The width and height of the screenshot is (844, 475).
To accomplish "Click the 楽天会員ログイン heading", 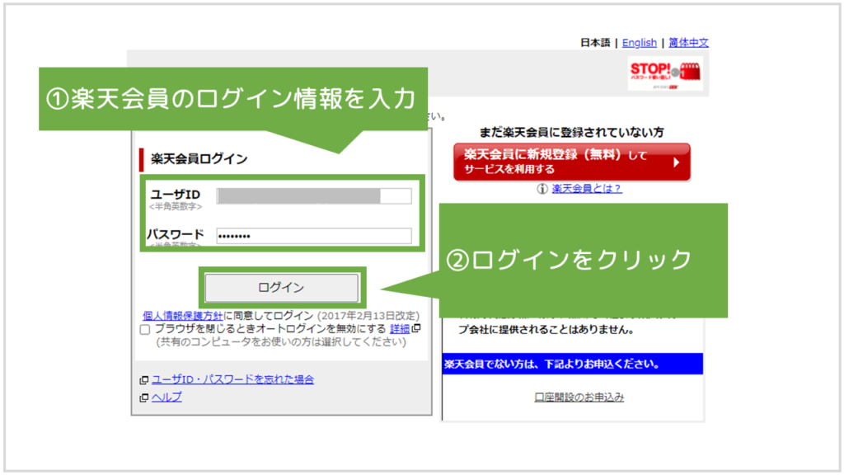I will (199, 159).
